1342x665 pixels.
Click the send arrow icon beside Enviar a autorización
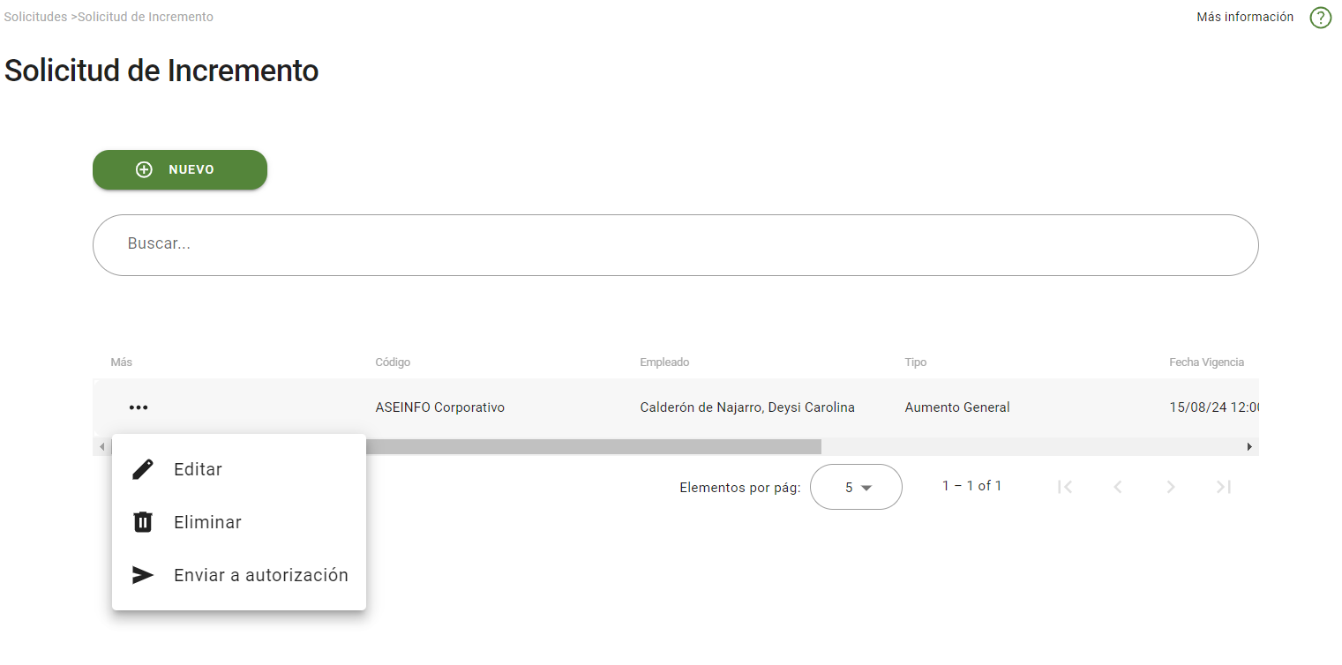click(x=142, y=574)
